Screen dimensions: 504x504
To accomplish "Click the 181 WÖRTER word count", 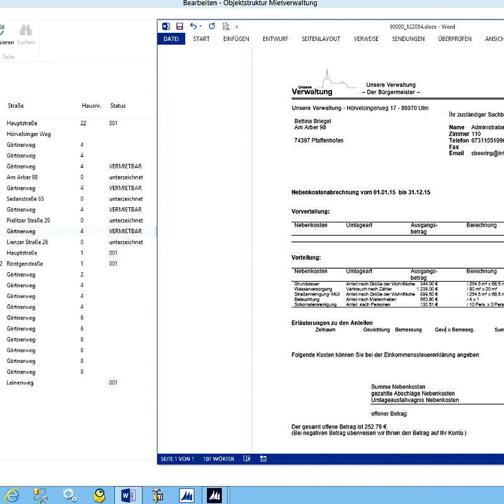I will click(219, 459).
